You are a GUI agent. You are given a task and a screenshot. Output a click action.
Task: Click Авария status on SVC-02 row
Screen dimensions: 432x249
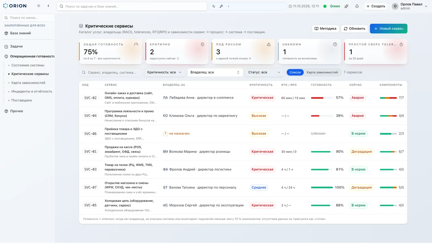pyautogui.click(x=357, y=98)
